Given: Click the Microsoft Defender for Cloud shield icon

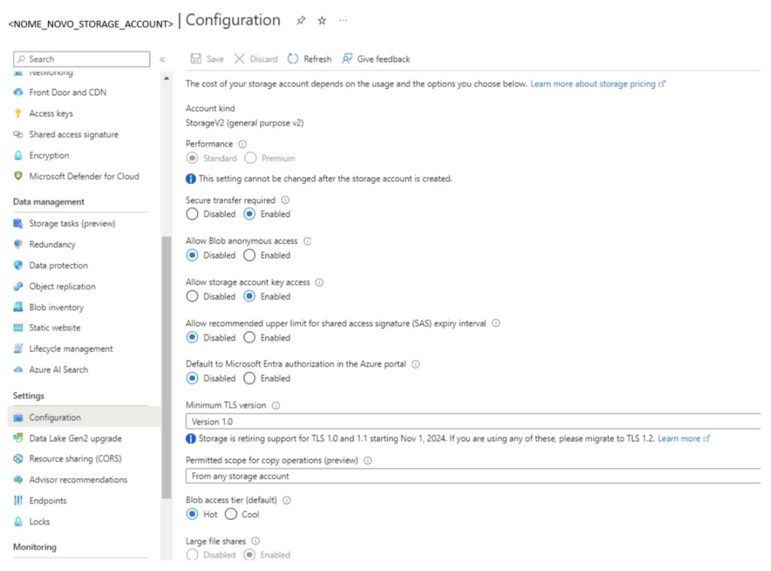Looking at the screenshot, I should point(19,176).
